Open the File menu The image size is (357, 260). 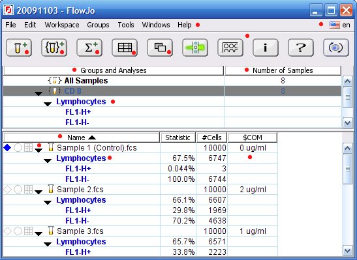10,25
